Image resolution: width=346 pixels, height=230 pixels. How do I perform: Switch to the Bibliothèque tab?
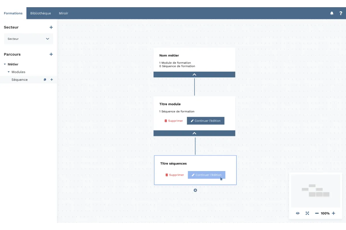click(40, 13)
